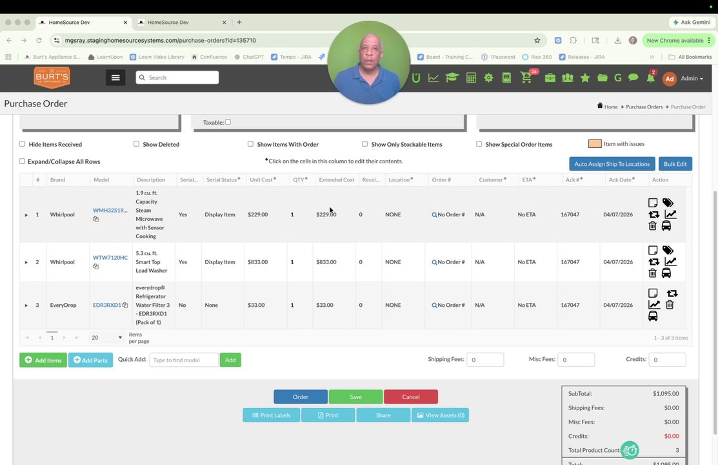This screenshot has width=718, height=465.
Task: Click the Print Labels button
Action: [272, 415]
